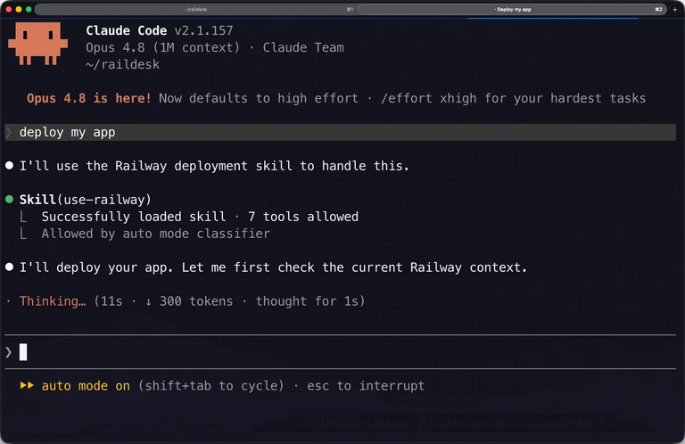The width and height of the screenshot is (685, 444).
Task: Click the 'deploy my app' prompt line
Action: [341, 132]
